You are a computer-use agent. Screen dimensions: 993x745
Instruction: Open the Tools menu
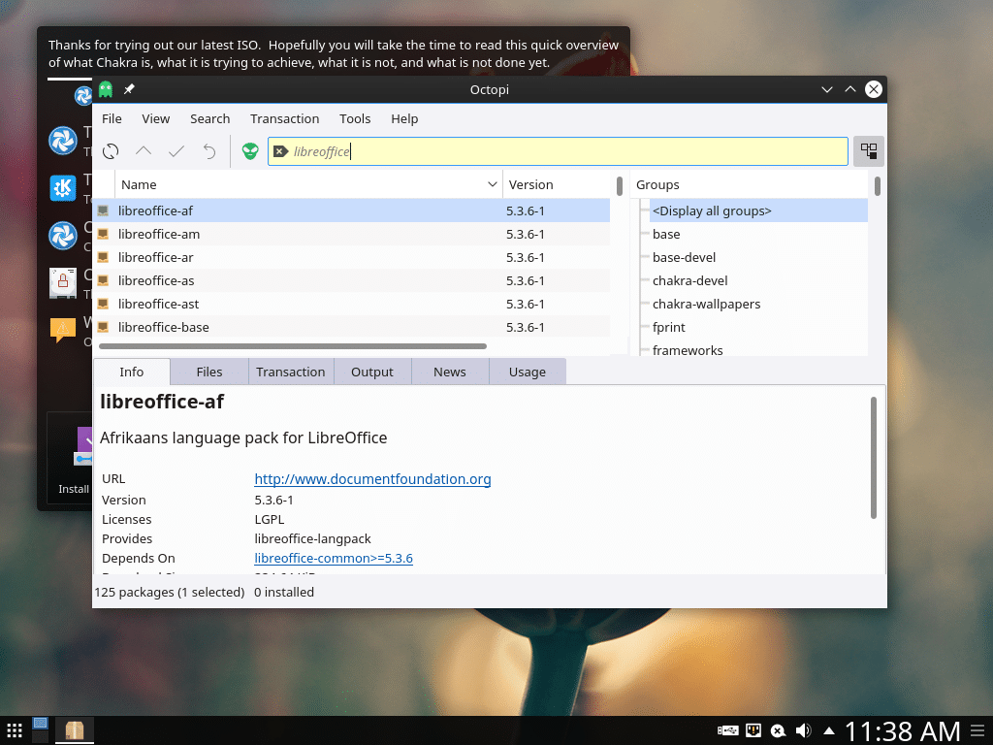[355, 118]
